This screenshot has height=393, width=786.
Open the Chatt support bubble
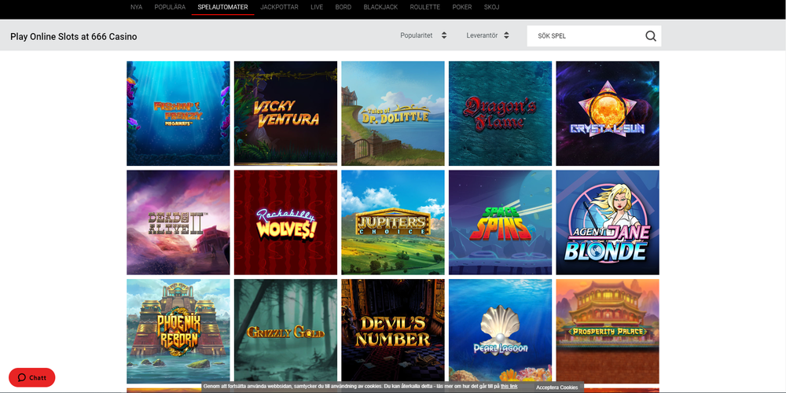click(x=32, y=377)
